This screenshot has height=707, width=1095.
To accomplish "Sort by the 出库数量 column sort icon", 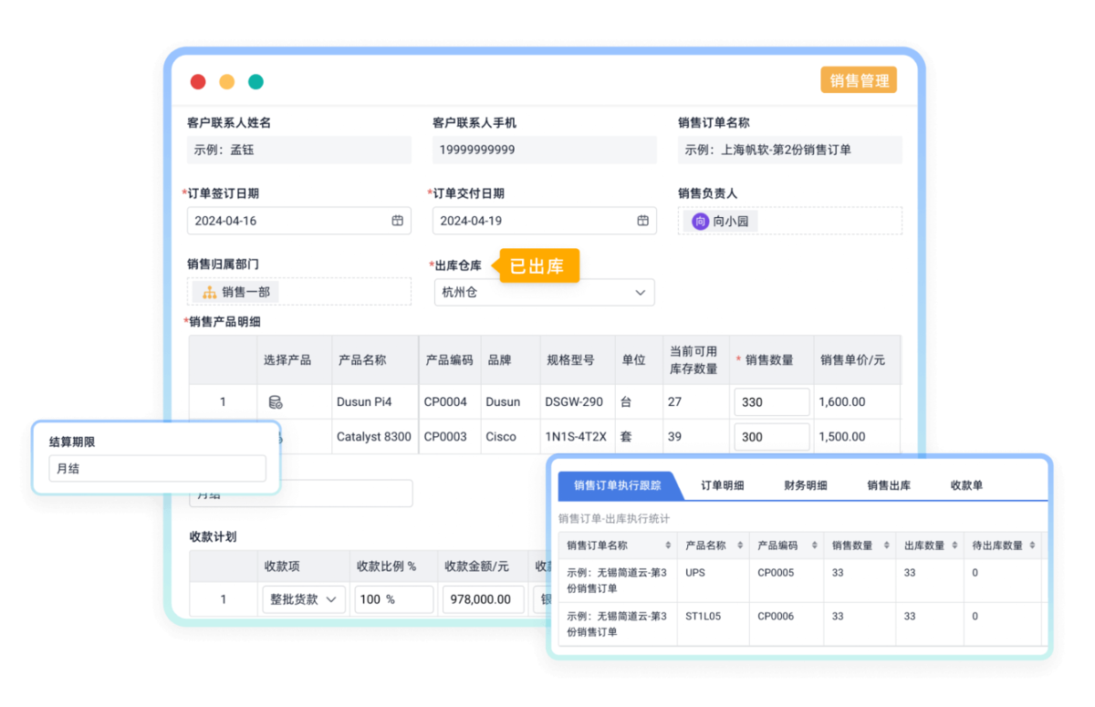I will [x=953, y=546].
